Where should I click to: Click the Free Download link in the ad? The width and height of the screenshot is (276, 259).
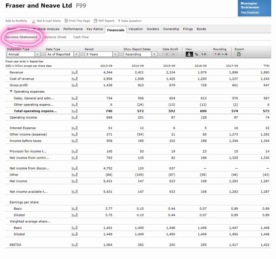[250, 12]
